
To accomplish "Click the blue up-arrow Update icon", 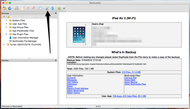I will pyautogui.click(x=52, y=8).
